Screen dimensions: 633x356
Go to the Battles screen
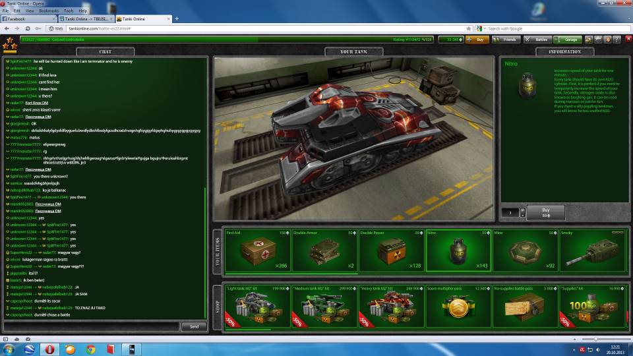pyautogui.click(x=538, y=40)
